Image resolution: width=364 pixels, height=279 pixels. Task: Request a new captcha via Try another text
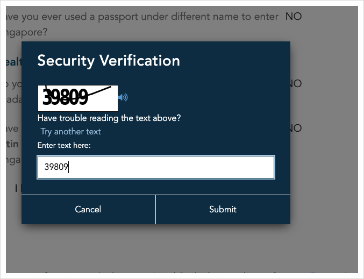pyautogui.click(x=70, y=132)
